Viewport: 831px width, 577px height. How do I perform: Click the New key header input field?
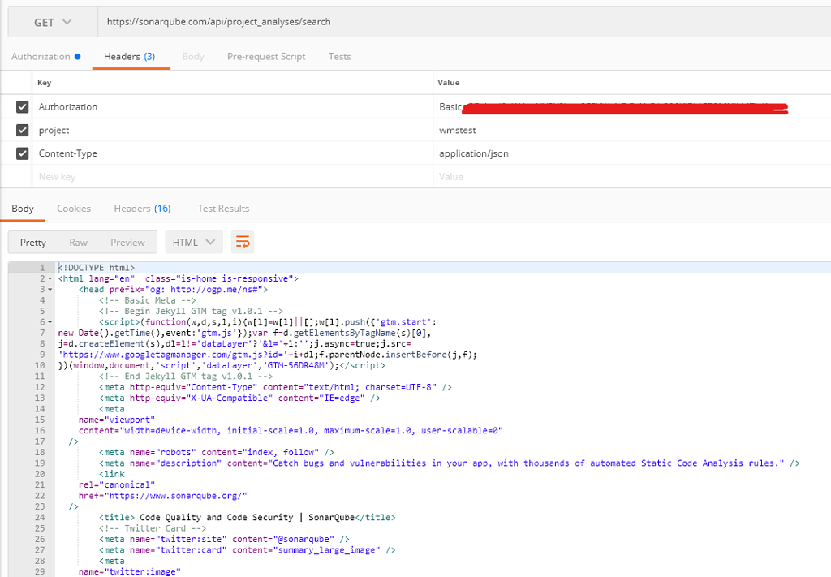[x=162, y=176]
